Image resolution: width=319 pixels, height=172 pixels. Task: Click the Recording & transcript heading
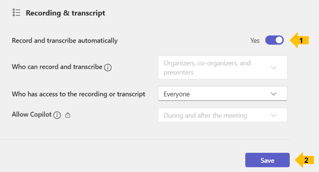(65, 13)
